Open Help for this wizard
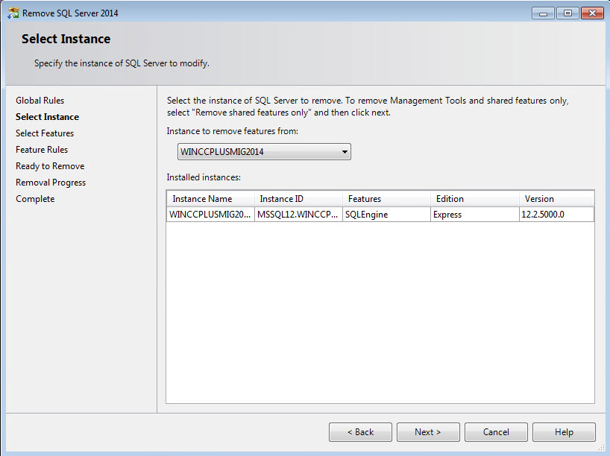This screenshot has width=610, height=456. pos(564,432)
